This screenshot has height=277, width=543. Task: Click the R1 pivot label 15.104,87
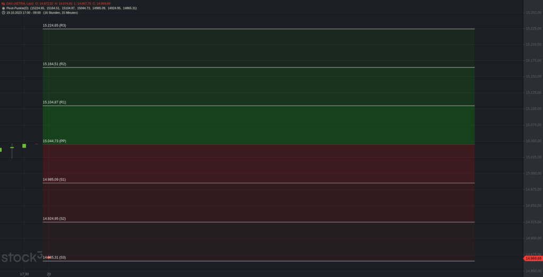click(55, 102)
